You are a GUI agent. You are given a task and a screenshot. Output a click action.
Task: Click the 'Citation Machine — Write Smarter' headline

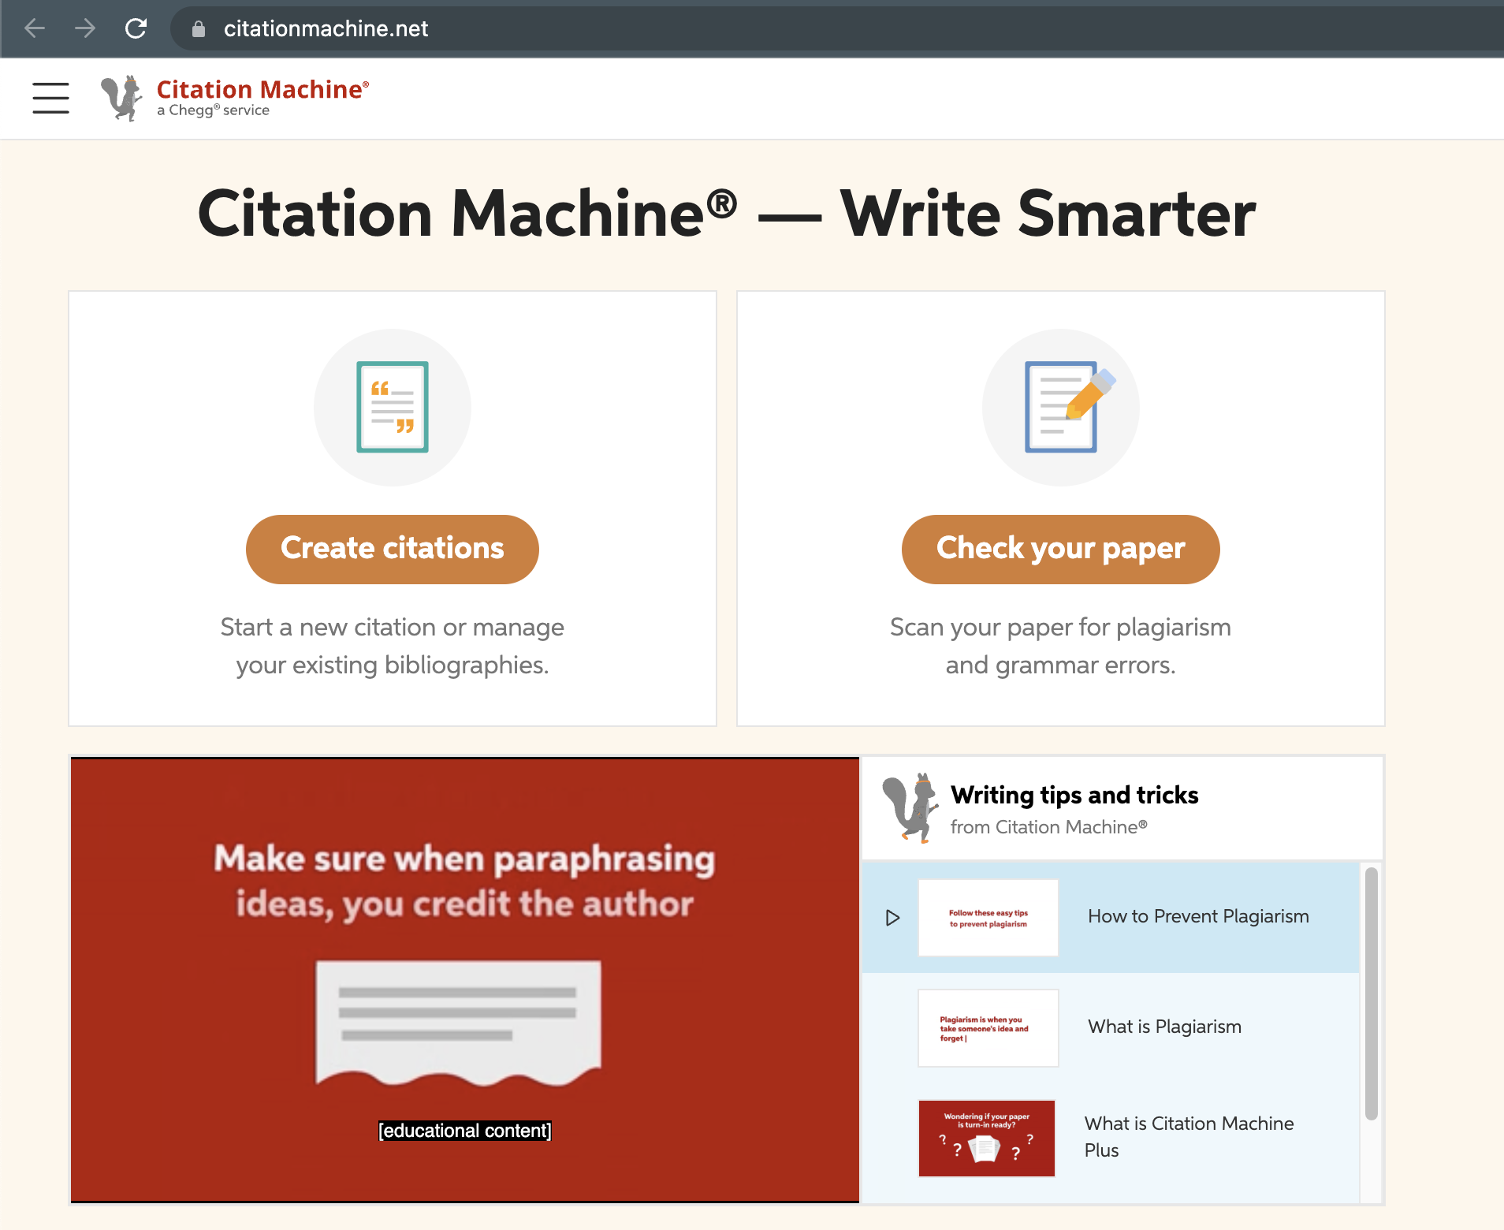pyautogui.click(x=727, y=214)
